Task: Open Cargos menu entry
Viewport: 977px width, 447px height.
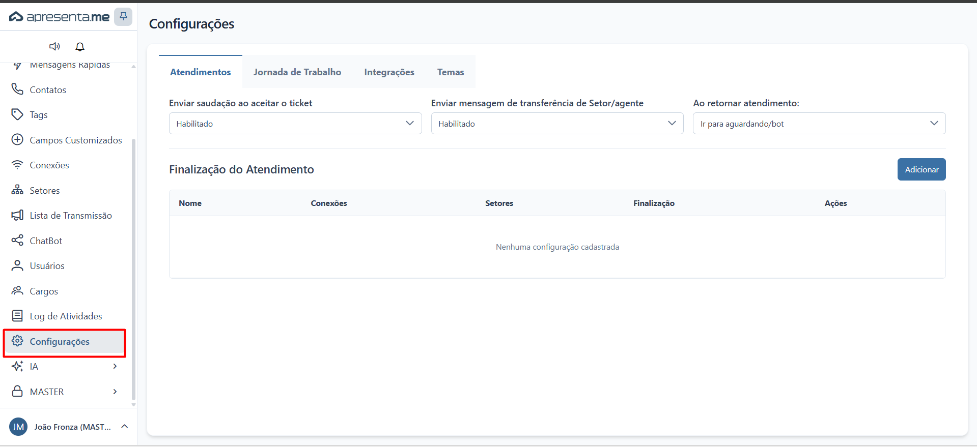Action: coord(44,291)
